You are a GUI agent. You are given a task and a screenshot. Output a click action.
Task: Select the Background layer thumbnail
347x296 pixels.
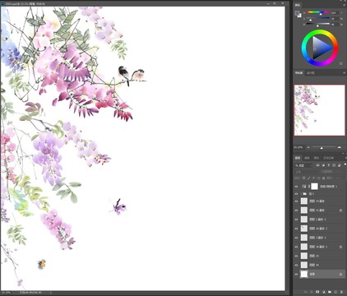pyautogui.click(x=304, y=274)
